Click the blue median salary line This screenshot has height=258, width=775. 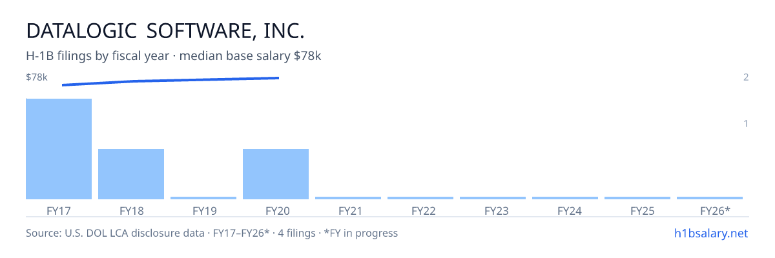[x=170, y=81]
